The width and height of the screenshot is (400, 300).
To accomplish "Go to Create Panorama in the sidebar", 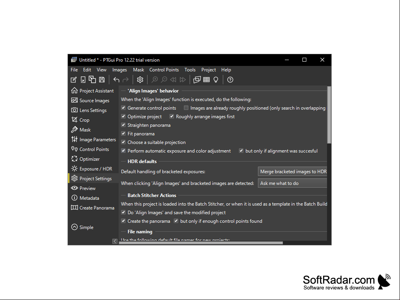I will click(x=93, y=208).
